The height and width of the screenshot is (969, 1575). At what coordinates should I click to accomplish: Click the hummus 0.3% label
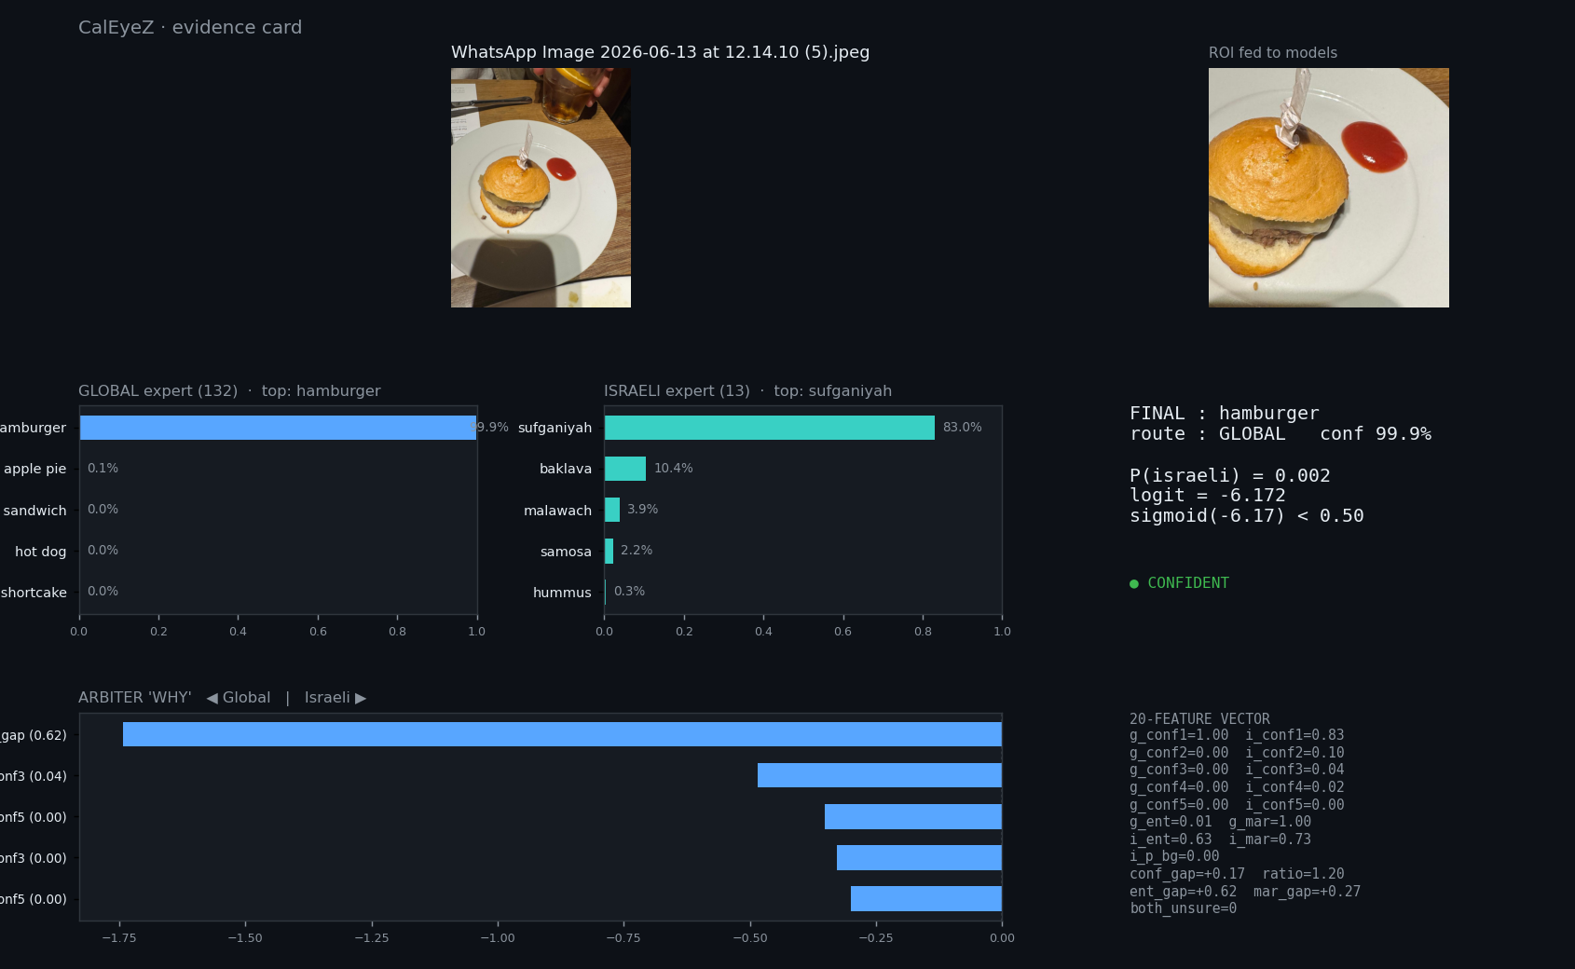coord(629,592)
